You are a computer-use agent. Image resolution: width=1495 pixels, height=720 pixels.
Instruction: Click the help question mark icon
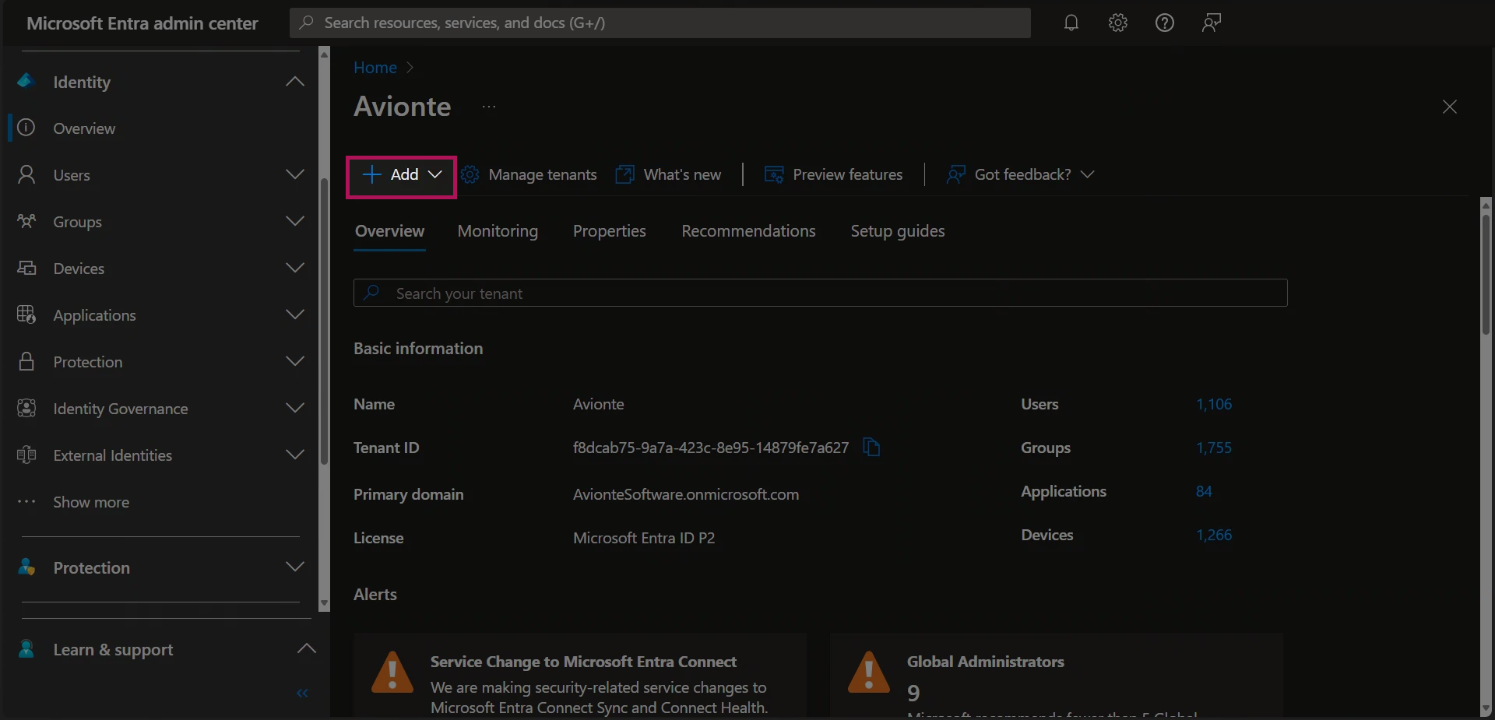click(x=1165, y=23)
